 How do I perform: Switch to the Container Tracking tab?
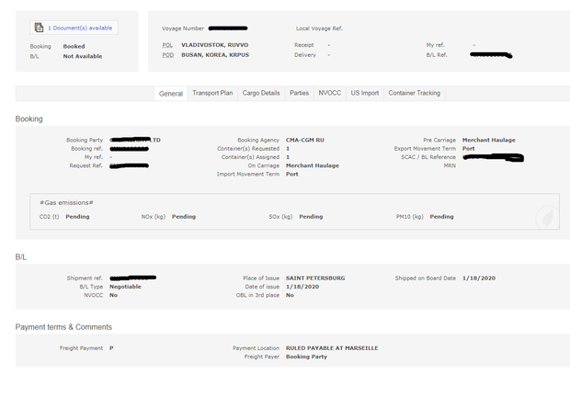(414, 93)
